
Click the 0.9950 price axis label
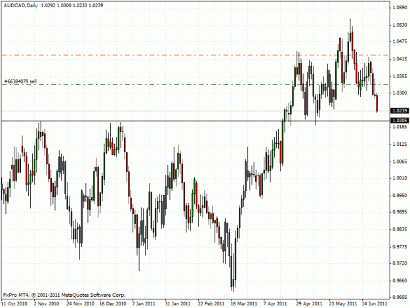[x=400, y=196]
